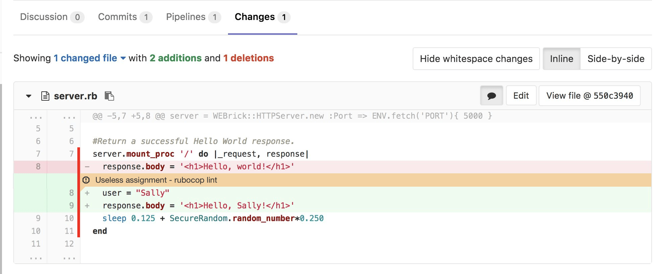Click new line number 9 on added line
Screen dimensions: 662x274
click(71, 205)
